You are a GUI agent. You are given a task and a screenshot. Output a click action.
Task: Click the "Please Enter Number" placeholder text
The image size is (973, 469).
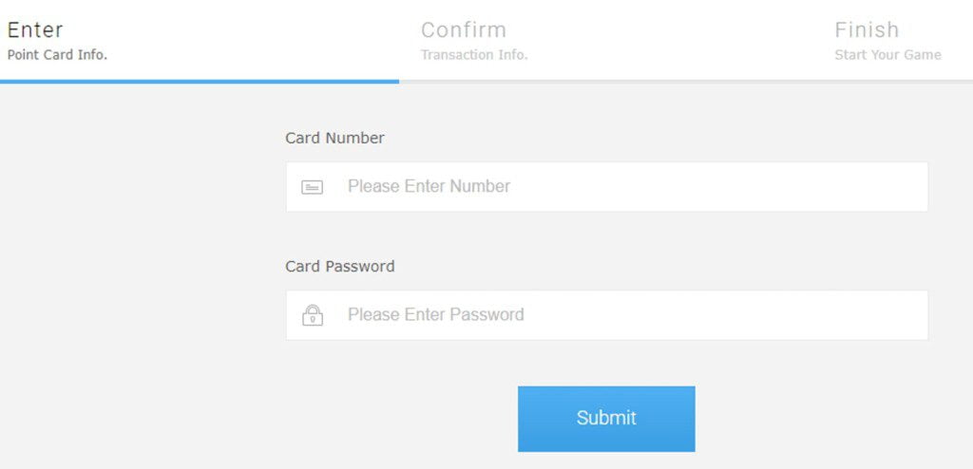pos(429,187)
